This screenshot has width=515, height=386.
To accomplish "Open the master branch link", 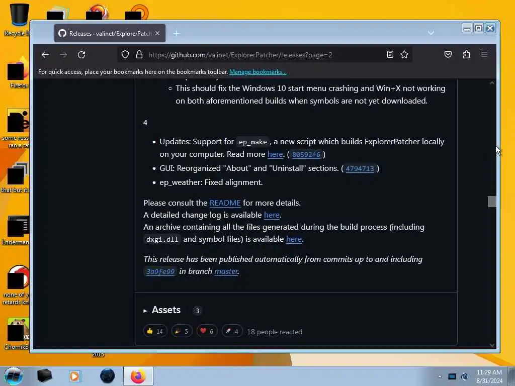I will (226, 271).
